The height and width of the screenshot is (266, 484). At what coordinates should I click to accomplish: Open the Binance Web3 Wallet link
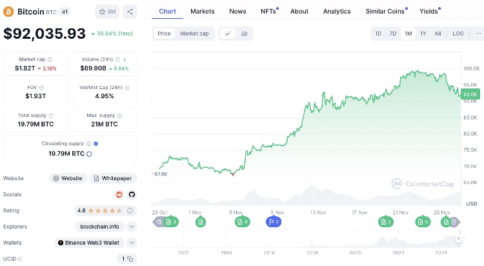point(90,243)
